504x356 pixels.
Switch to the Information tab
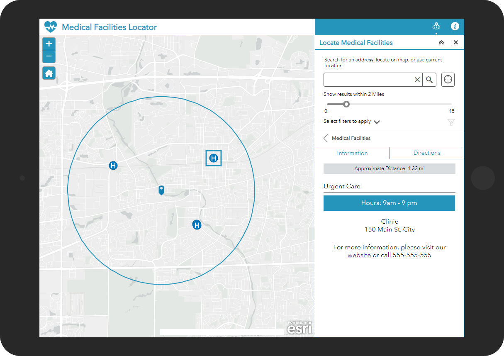352,154
